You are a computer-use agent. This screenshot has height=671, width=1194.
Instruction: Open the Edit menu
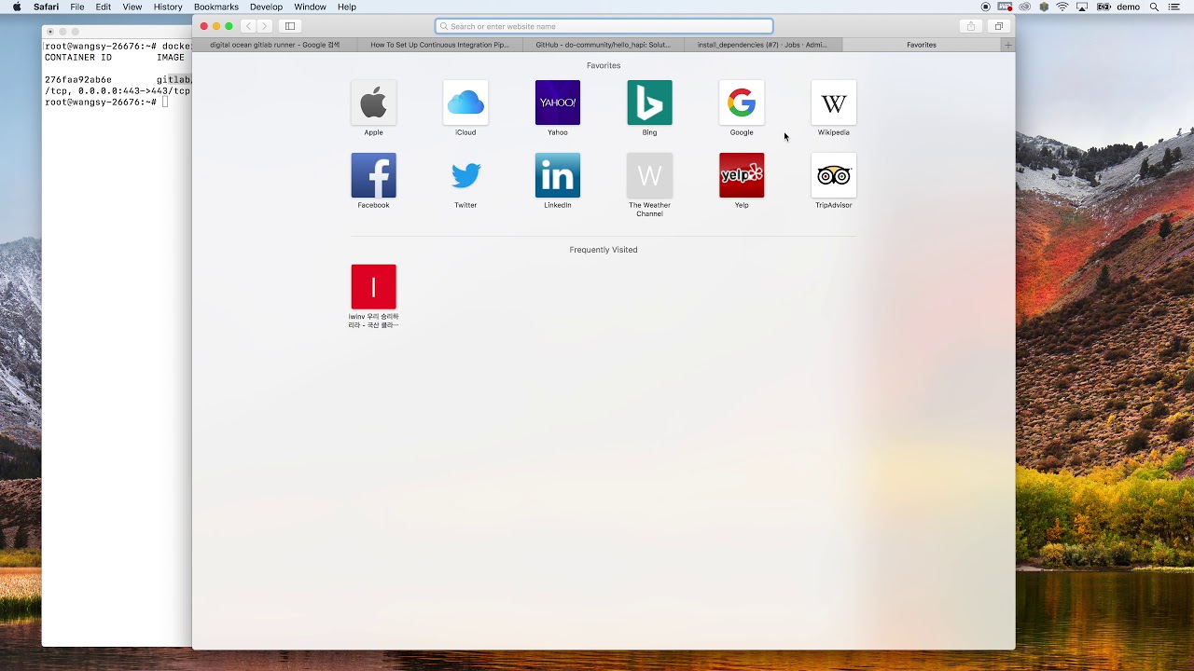(x=104, y=7)
